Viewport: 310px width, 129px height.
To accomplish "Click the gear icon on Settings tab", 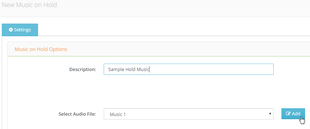I will click(x=11, y=30).
